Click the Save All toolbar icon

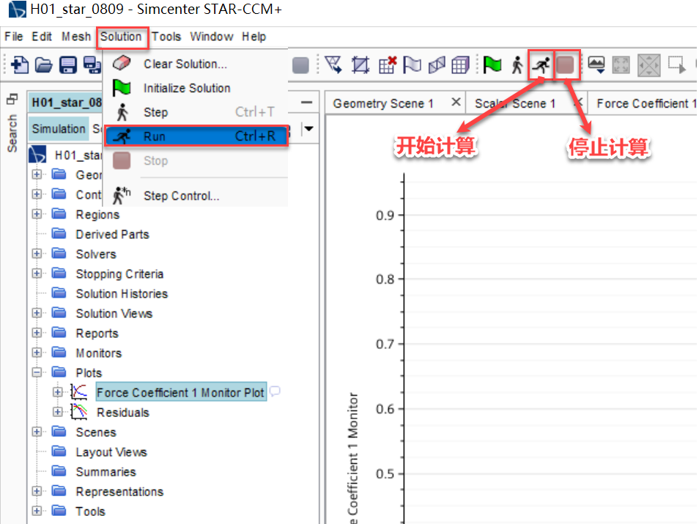click(92, 65)
